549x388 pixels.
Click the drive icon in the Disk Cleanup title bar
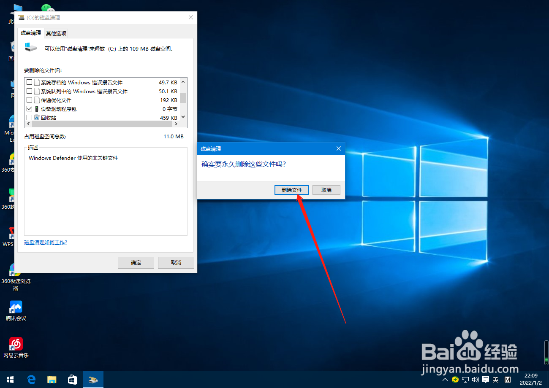point(21,18)
